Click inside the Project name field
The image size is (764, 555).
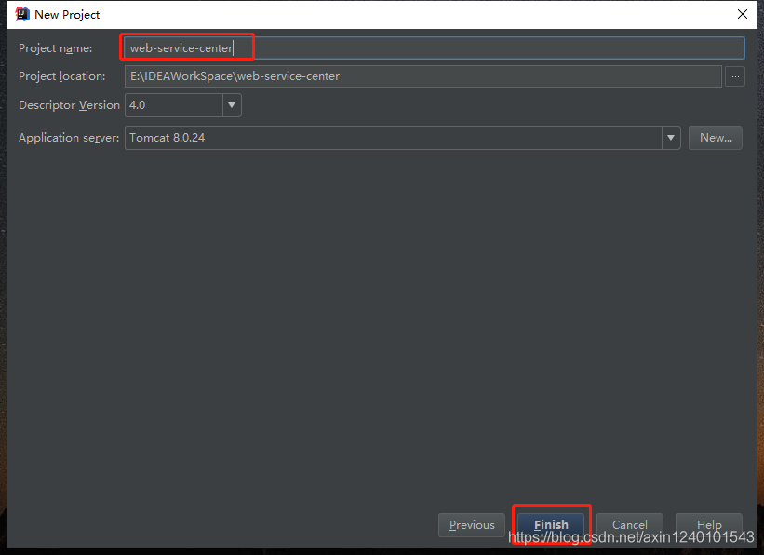pyautogui.click(x=434, y=47)
